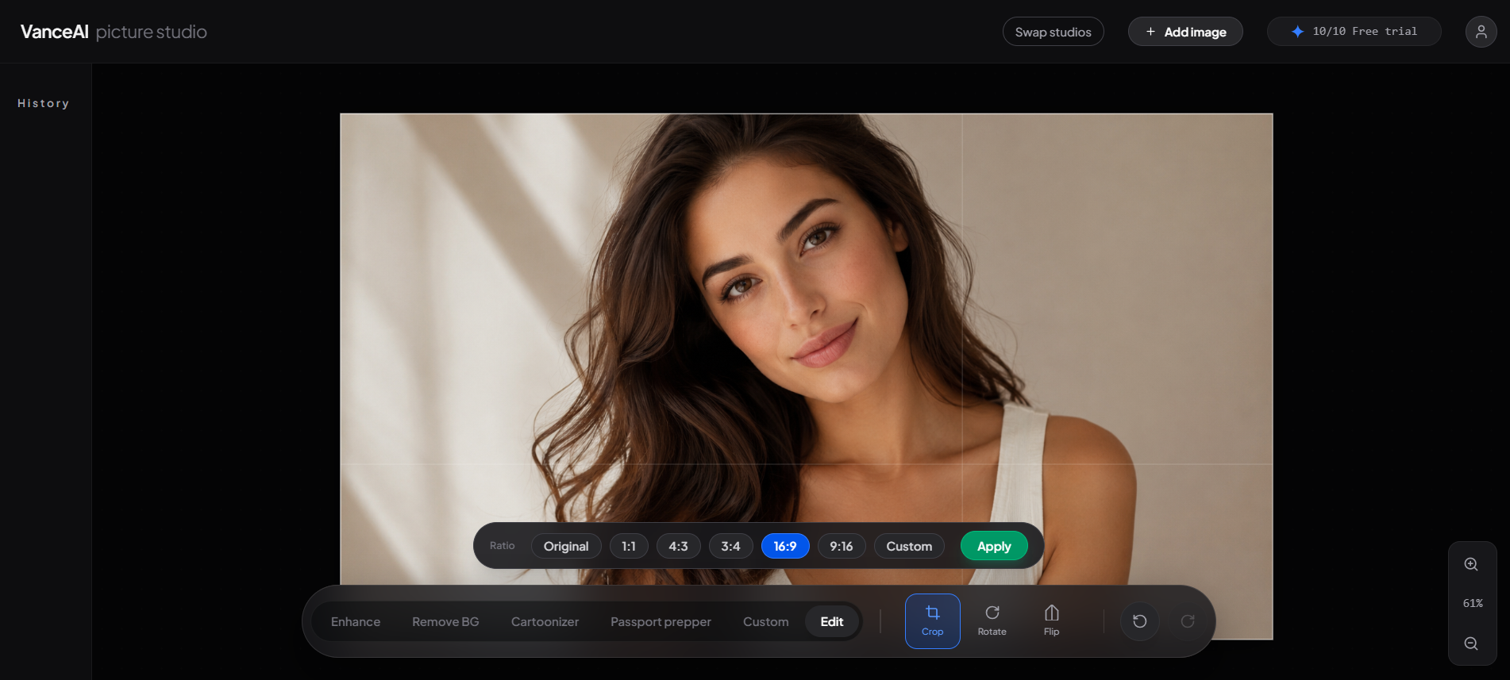This screenshot has width=1510, height=680.
Task: Open the Cartoonizer tab
Action: [545, 621]
